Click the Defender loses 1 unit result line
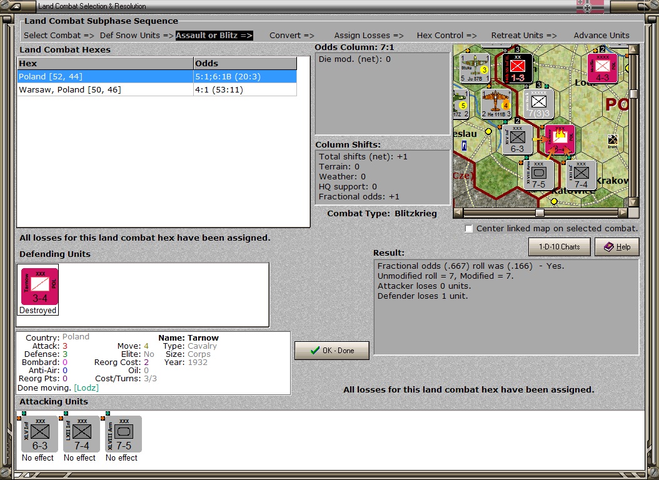The height and width of the screenshot is (480, 659). tap(423, 296)
